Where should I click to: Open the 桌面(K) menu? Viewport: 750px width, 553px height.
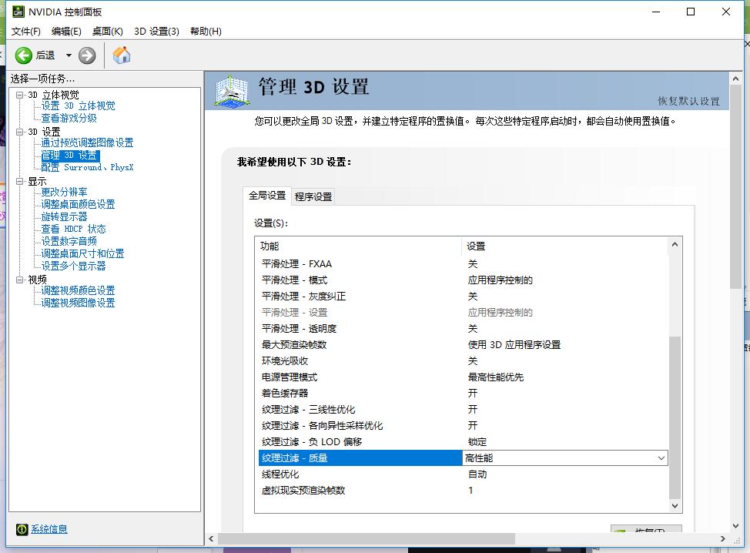pos(108,31)
